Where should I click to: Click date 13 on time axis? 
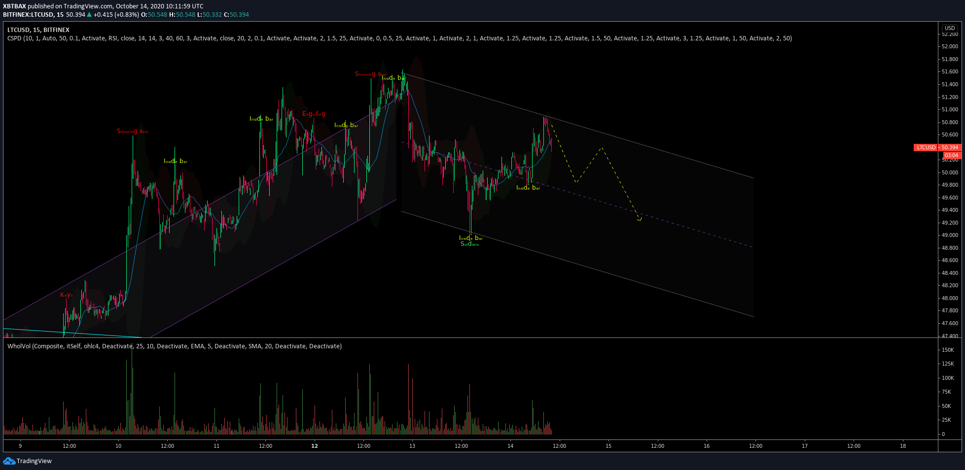pos(412,446)
